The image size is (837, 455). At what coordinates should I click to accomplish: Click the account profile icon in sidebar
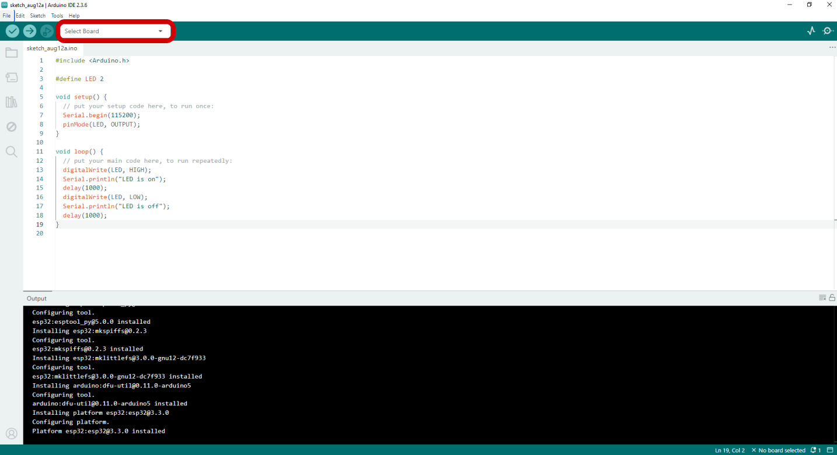coord(11,433)
